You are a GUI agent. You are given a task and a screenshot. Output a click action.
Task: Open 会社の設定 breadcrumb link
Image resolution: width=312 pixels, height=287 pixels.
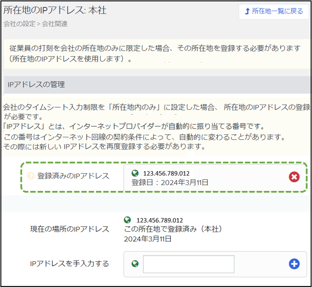(19, 24)
